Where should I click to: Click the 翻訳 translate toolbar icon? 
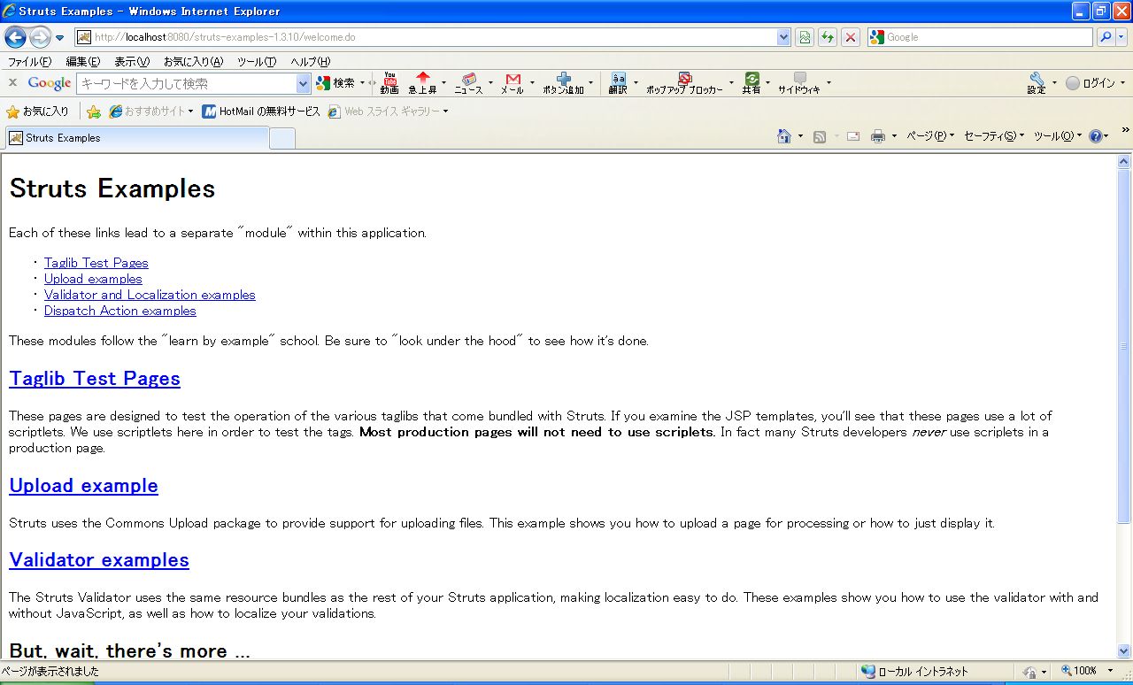click(618, 83)
